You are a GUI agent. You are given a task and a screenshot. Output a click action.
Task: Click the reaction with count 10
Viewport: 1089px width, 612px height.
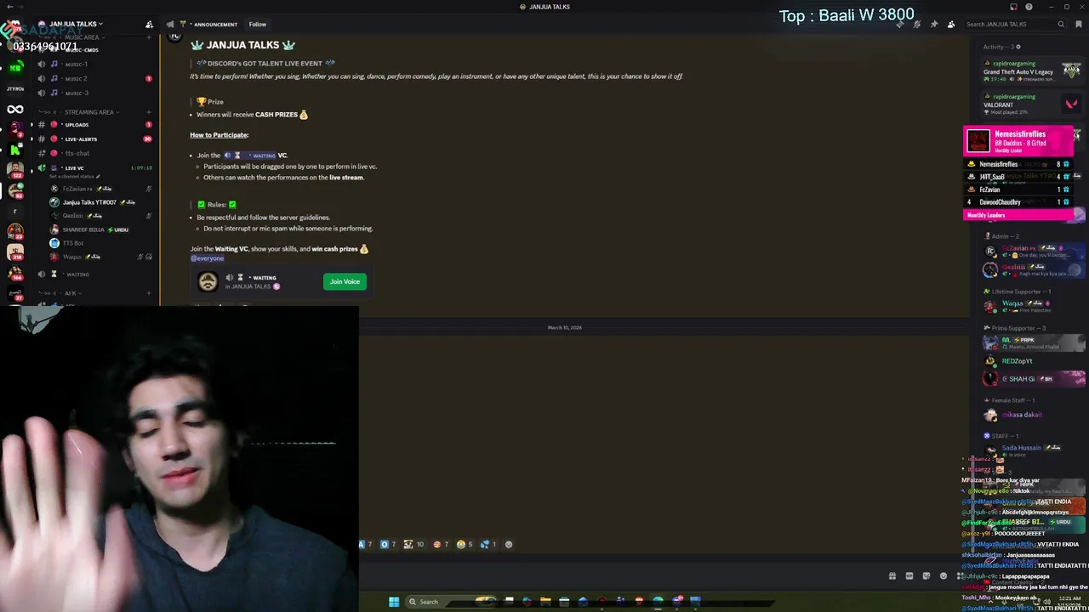pyautogui.click(x=413, y=545)
